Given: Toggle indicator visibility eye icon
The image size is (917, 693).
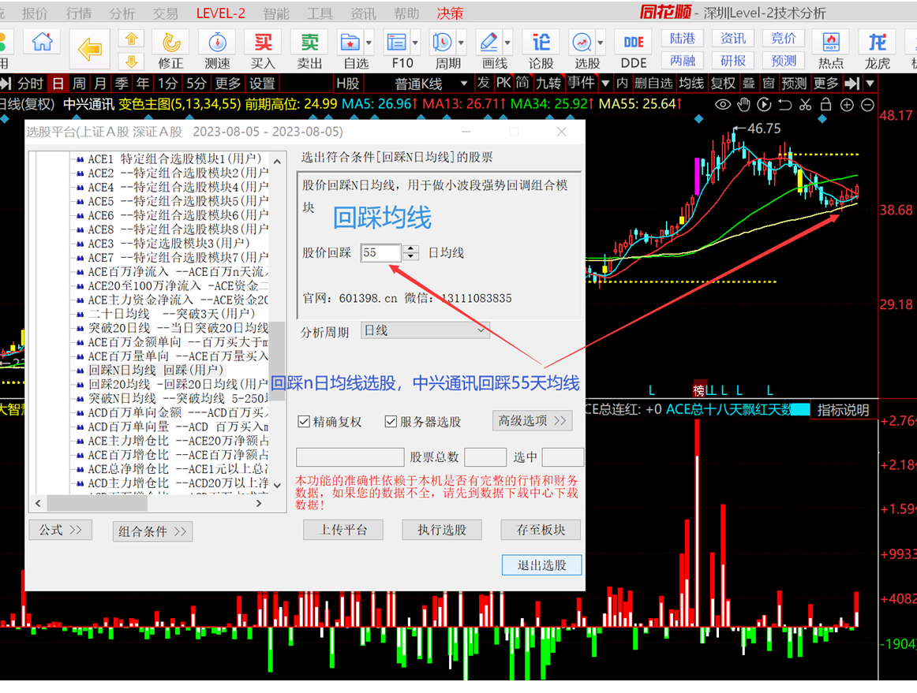Looking at the screenshot, I should pos(723,105).
